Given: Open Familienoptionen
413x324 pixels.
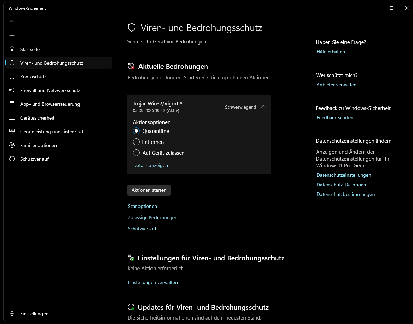Looking at the screenshot, I should (x=59, y=145).
